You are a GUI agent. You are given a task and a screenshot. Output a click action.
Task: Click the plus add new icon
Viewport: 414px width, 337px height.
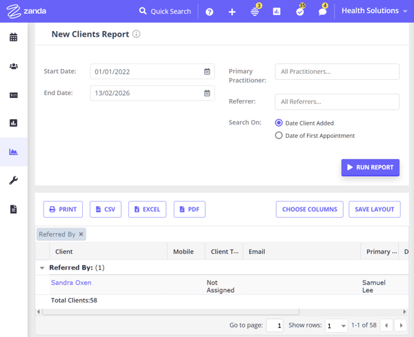pyautogui.click(x=232, y=12)
